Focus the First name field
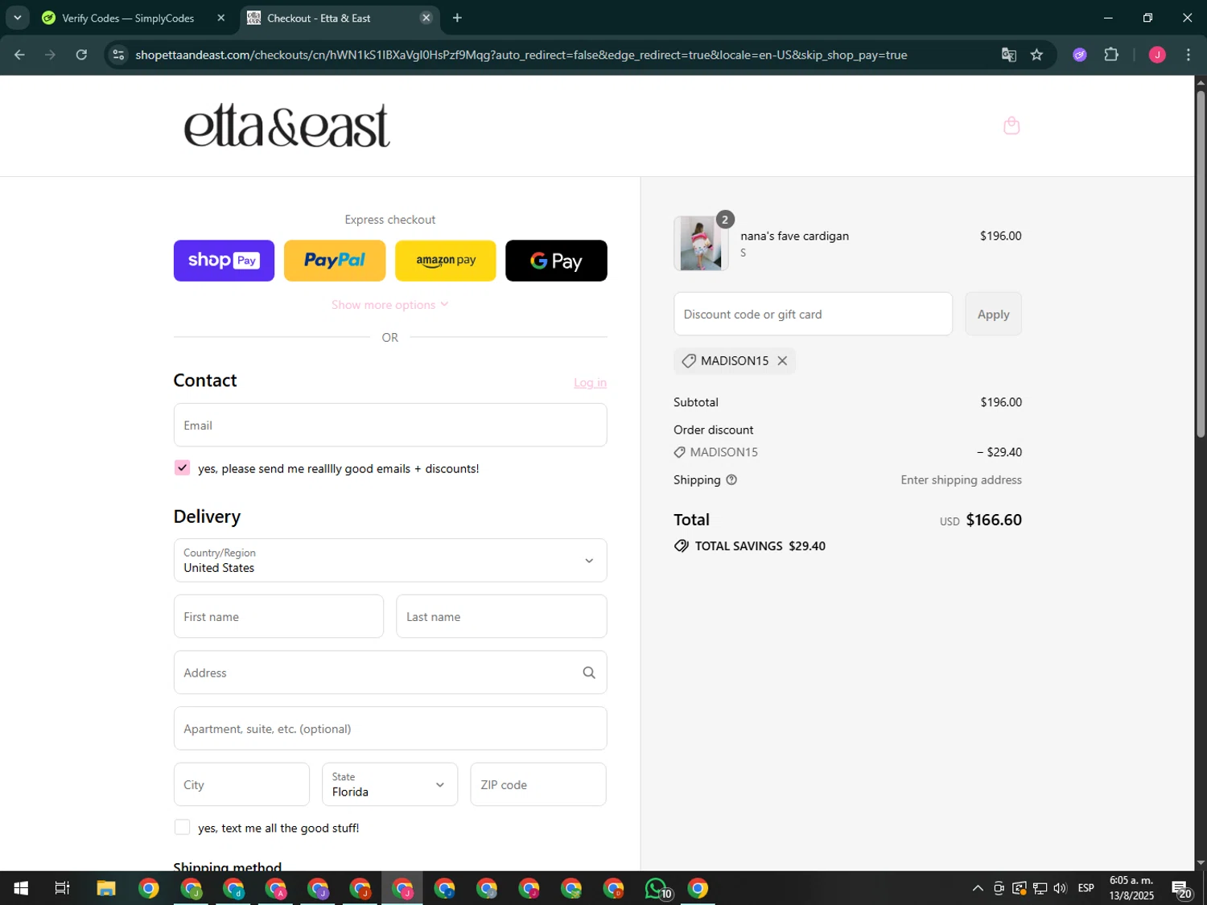The height and width of the screenshot is (905, 1207). [x=278, y=617]
